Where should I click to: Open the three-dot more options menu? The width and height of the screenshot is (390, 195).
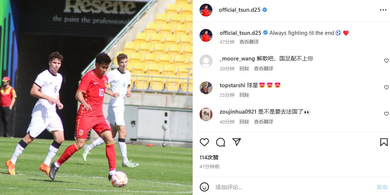click(383, 10)
